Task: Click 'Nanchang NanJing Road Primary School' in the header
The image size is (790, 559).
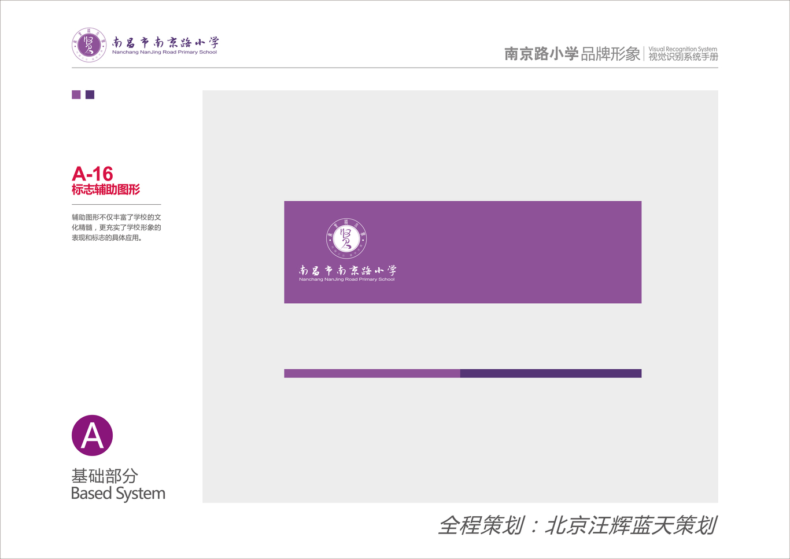Action: [164, 52]
